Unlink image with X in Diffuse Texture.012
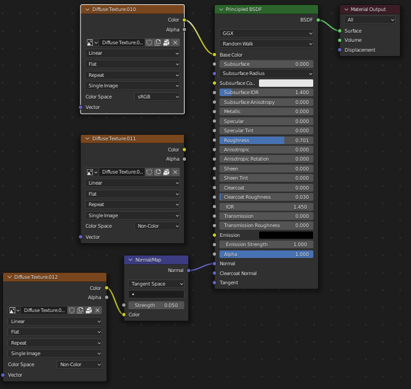This screenshot has width=411, height=389. pos(97,310)
